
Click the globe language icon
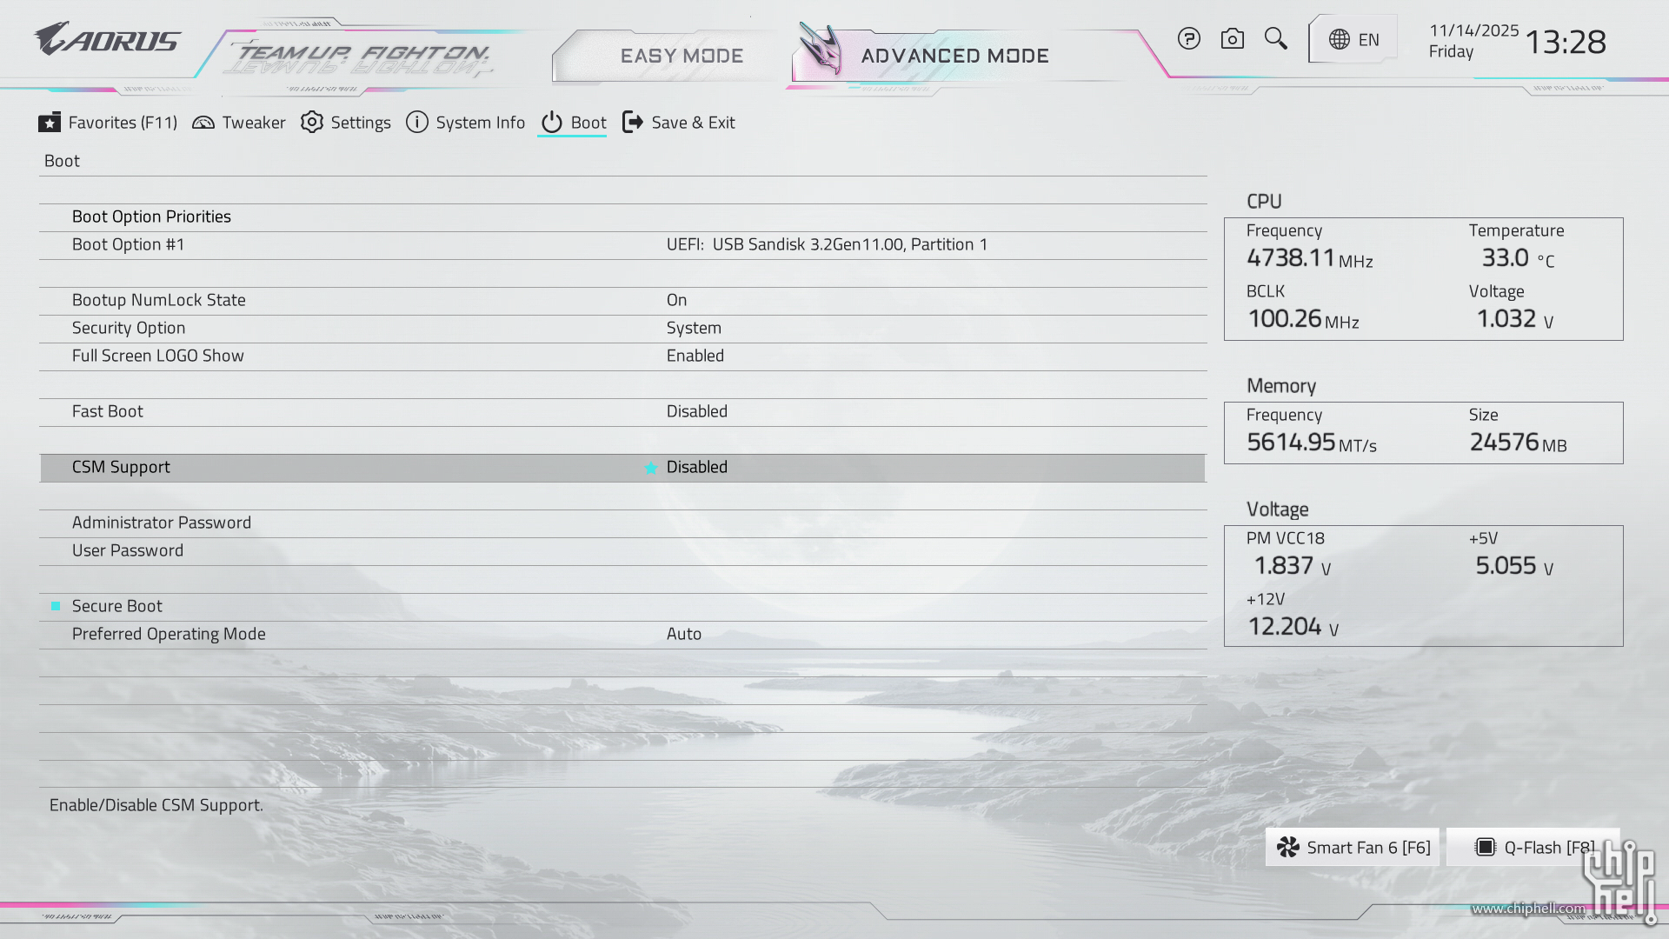(1340, 40)
